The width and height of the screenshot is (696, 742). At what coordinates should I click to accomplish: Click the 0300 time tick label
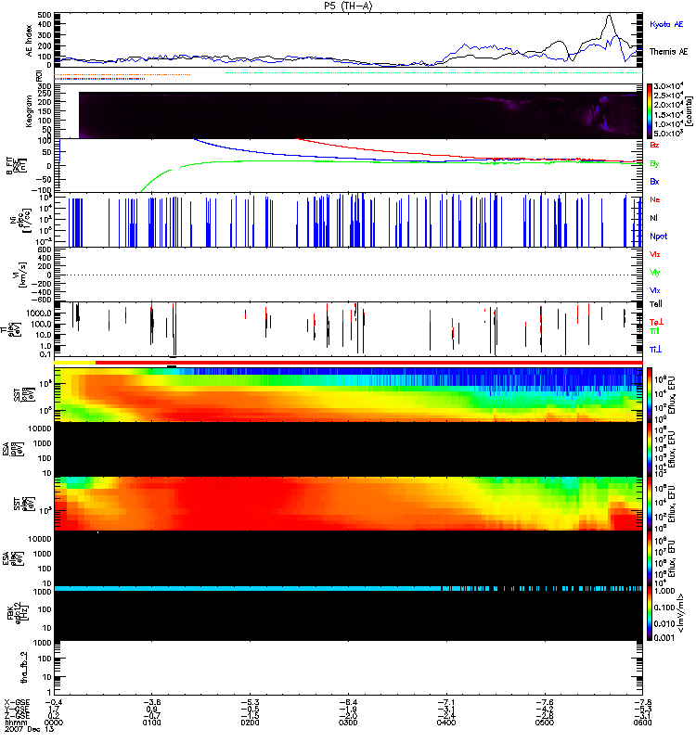point(348,723)
